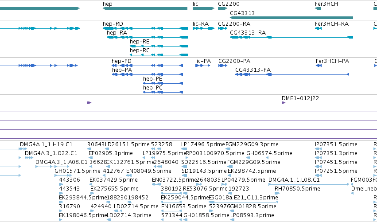Click the EK275655.5prime EST

(92, 193)
